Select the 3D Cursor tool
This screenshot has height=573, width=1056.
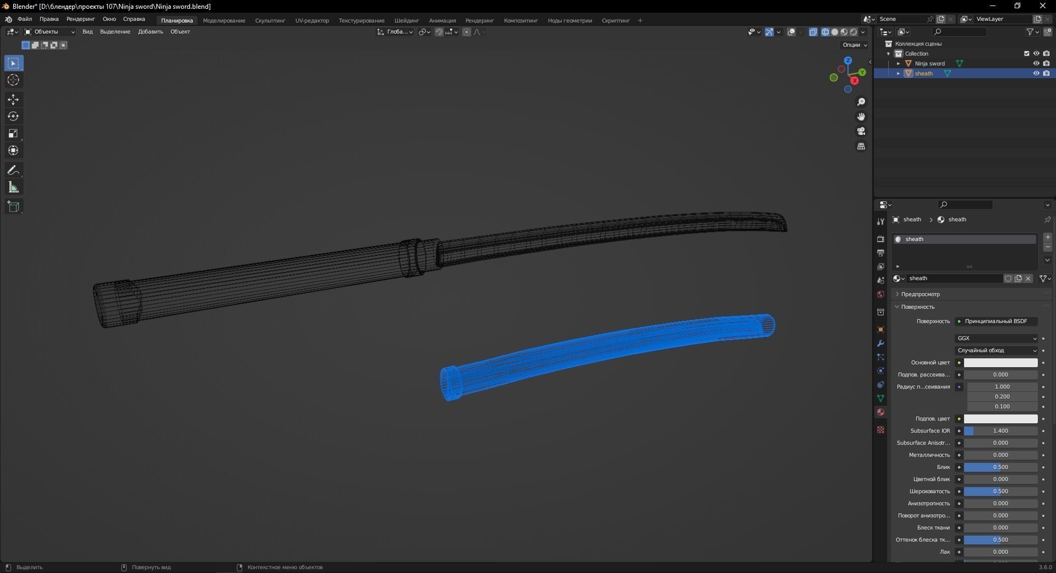(x=13, y=80)
